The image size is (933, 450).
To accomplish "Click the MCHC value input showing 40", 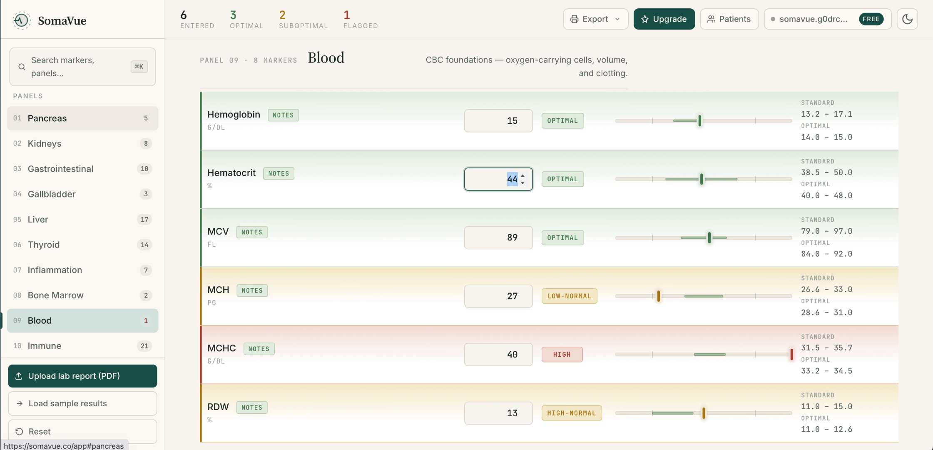I will click(x=498, y=355).
